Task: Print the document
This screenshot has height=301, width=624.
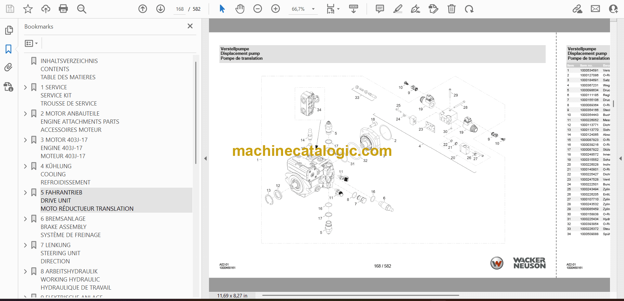Action: coord(63,9)
